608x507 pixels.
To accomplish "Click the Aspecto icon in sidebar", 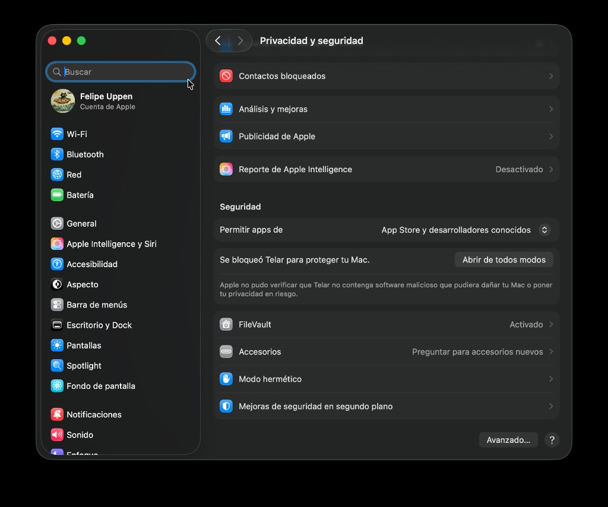I will coord(57,284).
